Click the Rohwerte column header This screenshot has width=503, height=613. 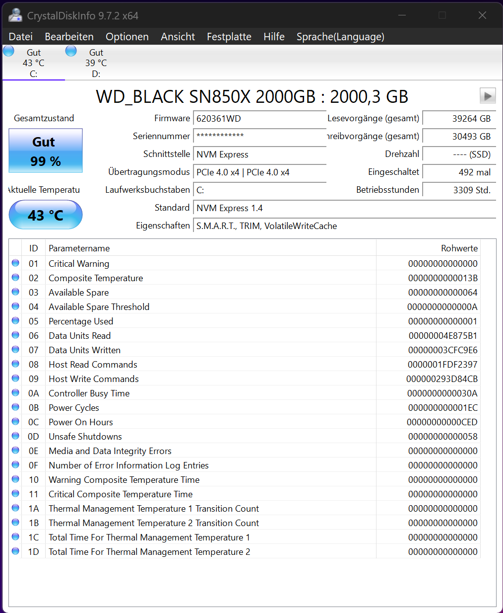429,248
